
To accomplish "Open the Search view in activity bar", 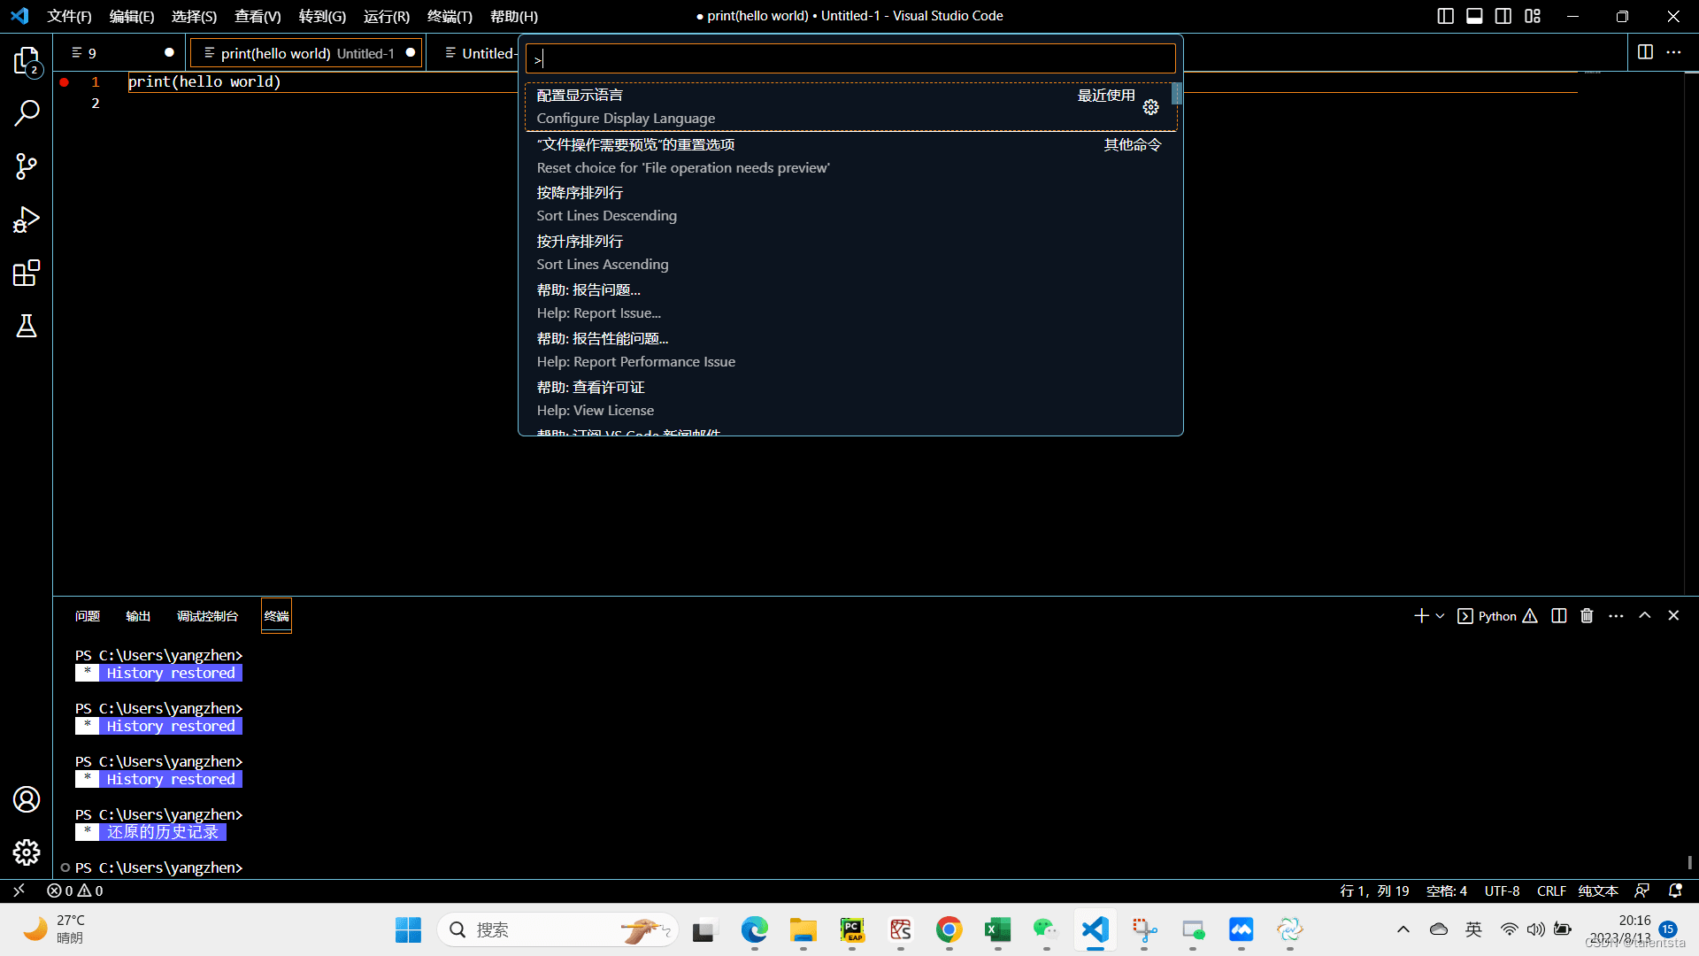I will point(27,112).
